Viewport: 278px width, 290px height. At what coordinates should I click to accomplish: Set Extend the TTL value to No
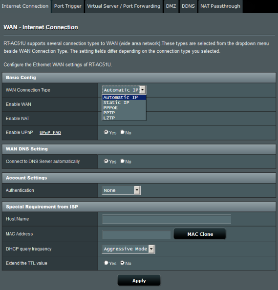pyautogui.click(x=122, y=263)
